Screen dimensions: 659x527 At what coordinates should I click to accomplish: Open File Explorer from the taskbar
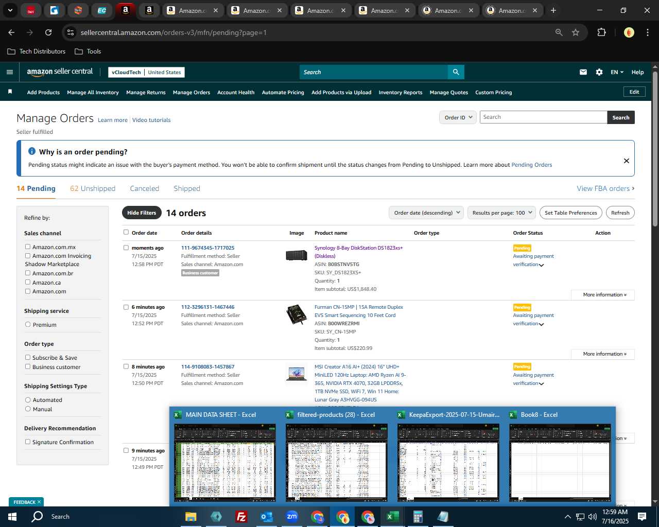191,517
